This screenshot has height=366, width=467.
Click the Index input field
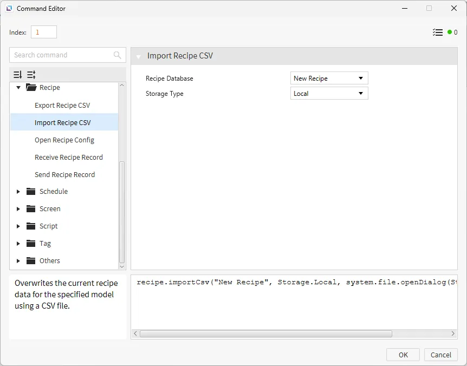point(43,32)
